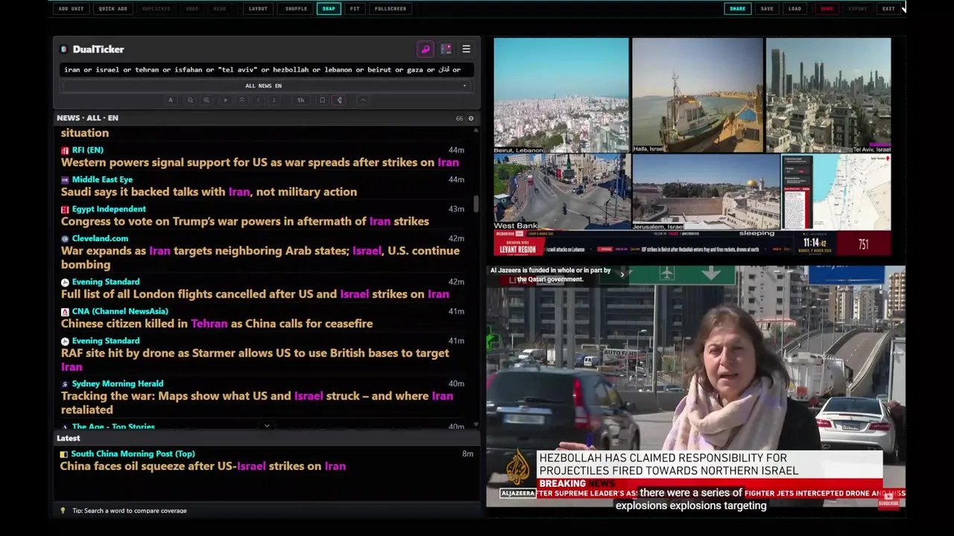Open Cleveland.com War expands headline
This screenshot has width=954, height=536.
click(260, 258)
